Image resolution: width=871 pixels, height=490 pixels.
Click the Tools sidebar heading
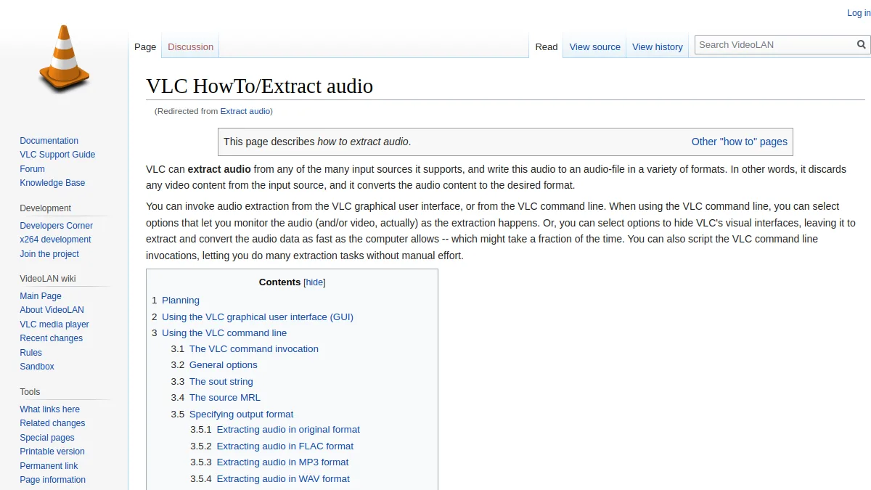30,392
